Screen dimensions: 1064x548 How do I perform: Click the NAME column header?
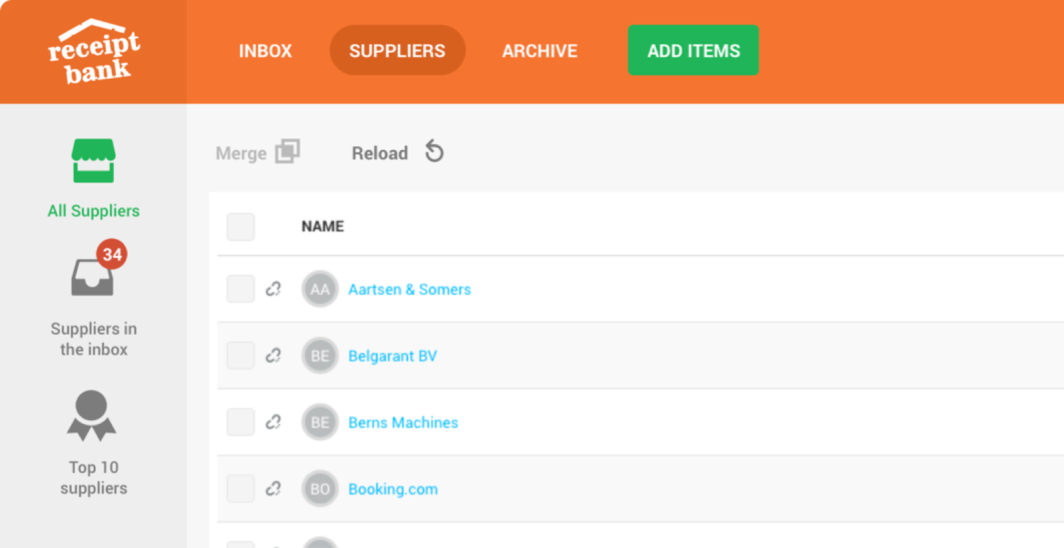click(x=323, y=227)
